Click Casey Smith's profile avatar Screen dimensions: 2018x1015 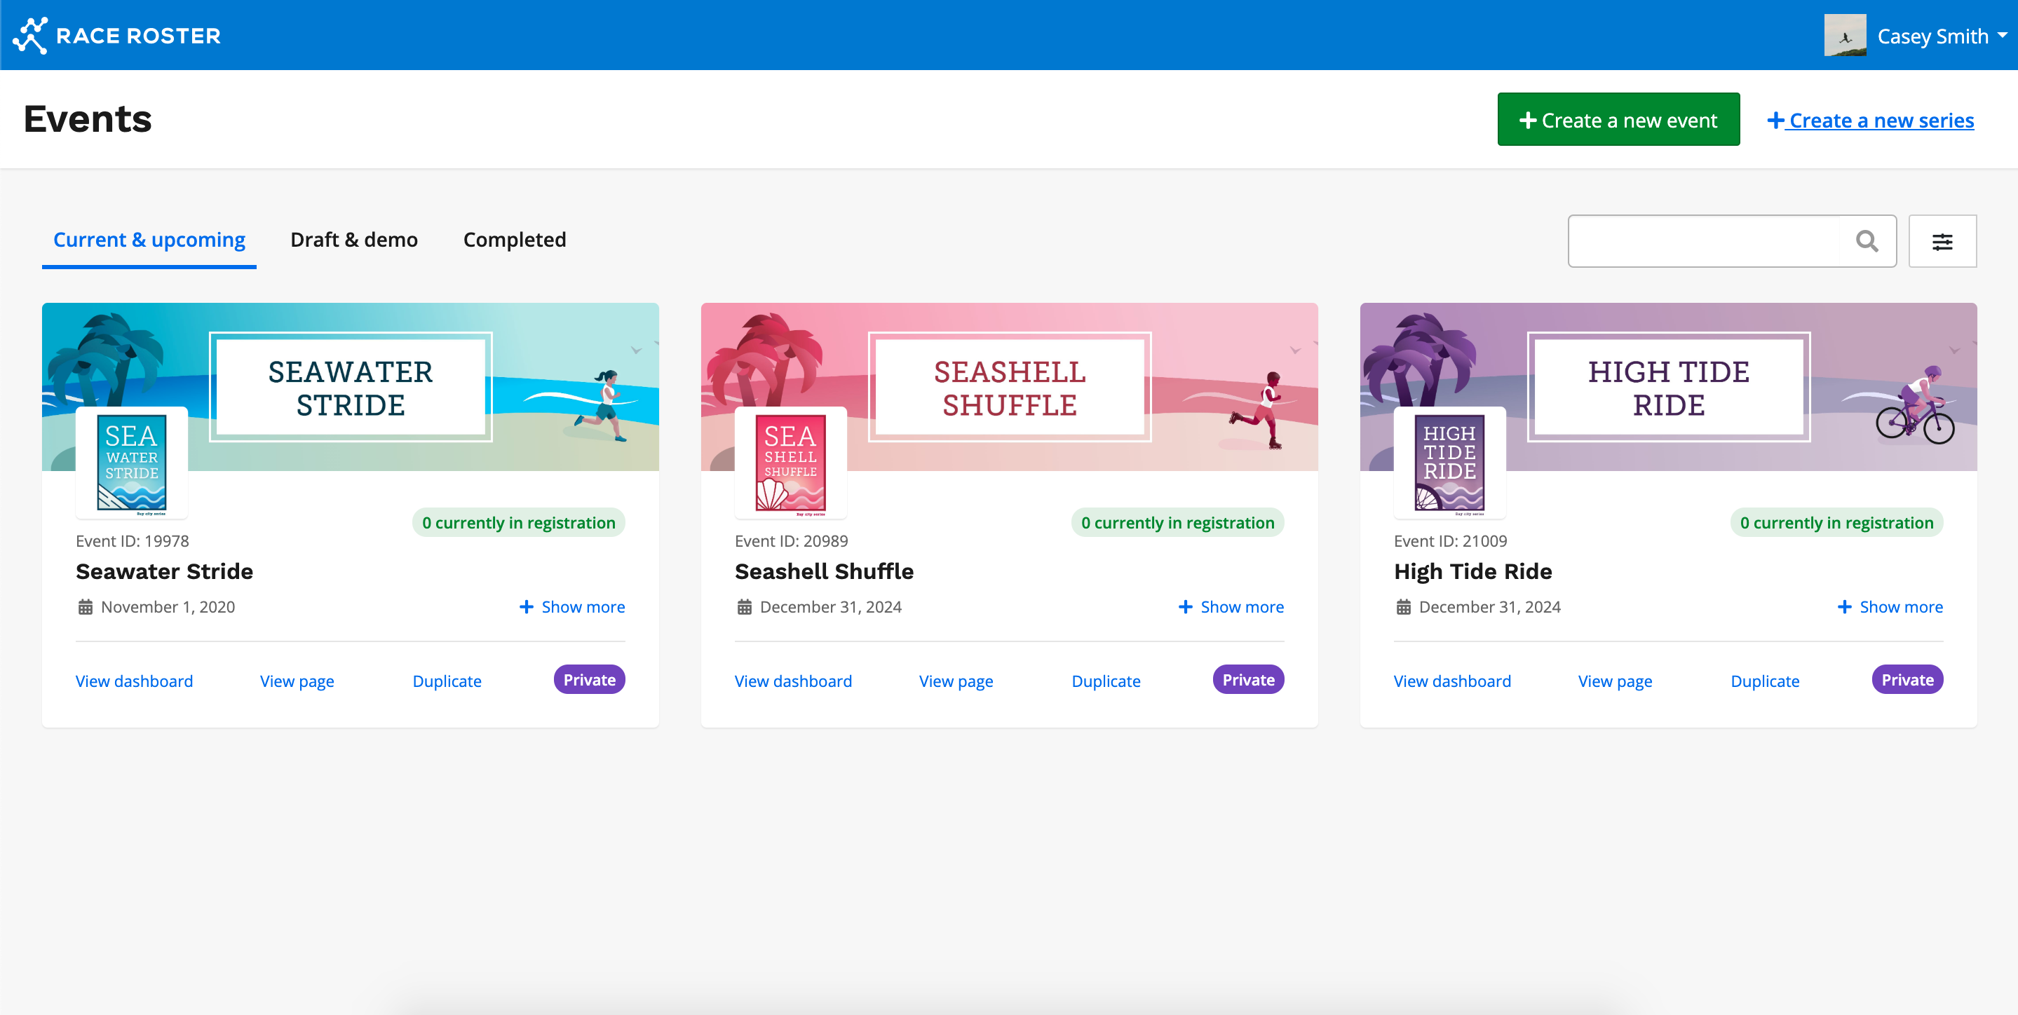1844,35
